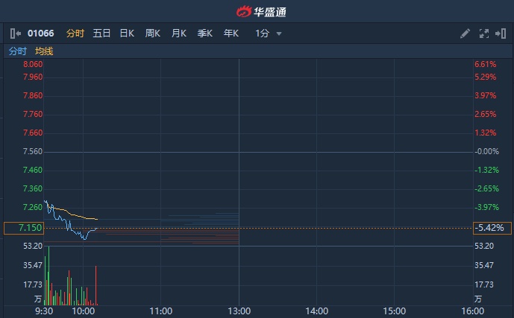Click the 16:00 time axis label
Screen dimensions: 514x318
(472, 311)
